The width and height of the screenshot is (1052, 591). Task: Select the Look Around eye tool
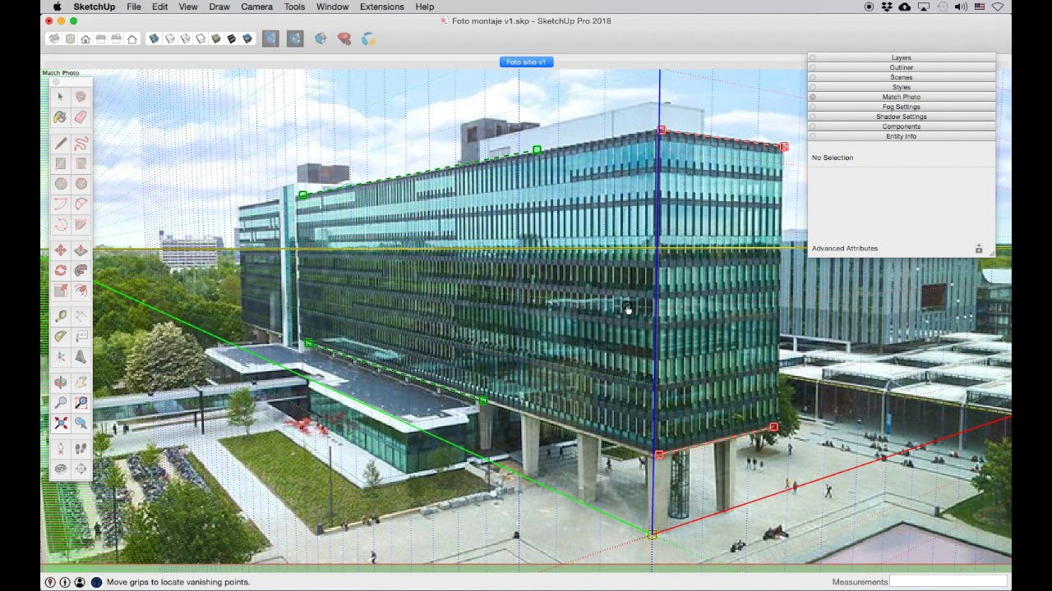(60, 469)
